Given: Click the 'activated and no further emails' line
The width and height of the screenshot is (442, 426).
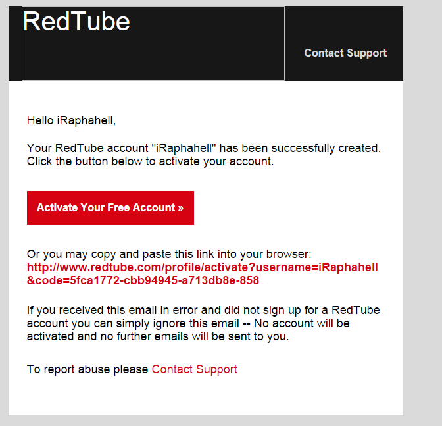Looking at the screenshot, I should pos(158,336).
